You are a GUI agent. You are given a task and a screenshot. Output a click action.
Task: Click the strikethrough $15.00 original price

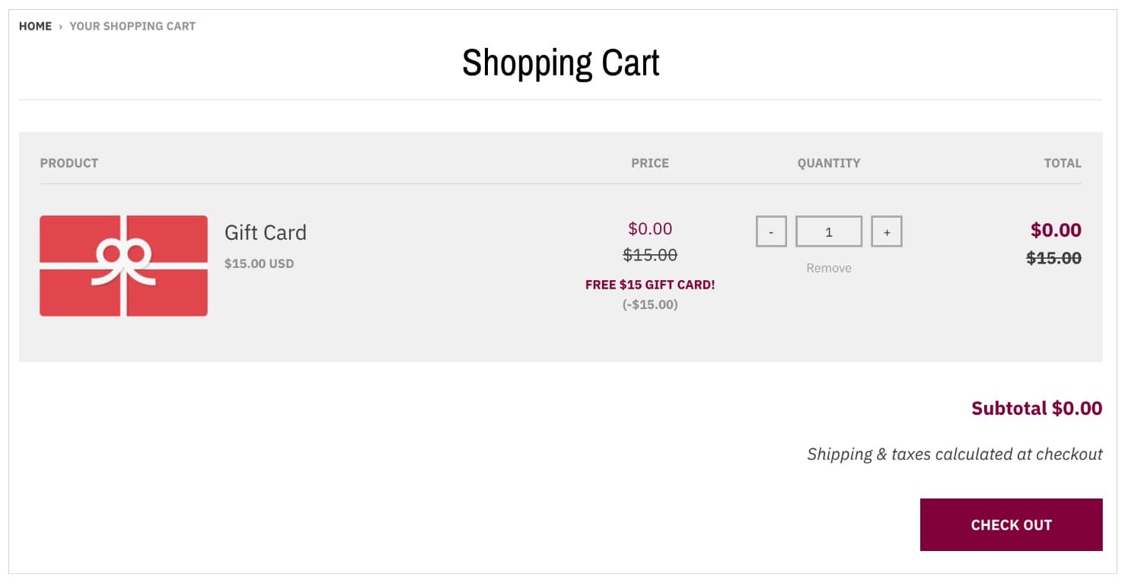pyautogui.click(x=650, y=255)
